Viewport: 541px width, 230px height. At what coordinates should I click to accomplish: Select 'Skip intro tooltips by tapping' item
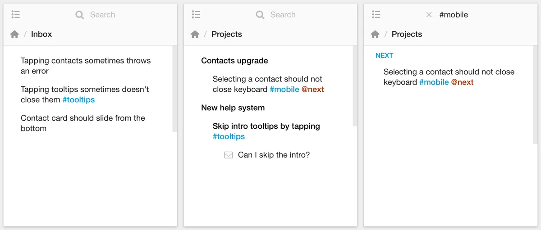tap(266, 126)
